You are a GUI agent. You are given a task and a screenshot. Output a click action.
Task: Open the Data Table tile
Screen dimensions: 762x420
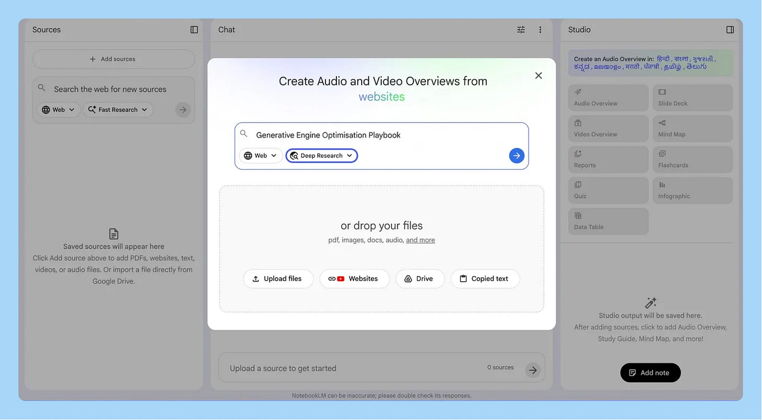coord(608,221)
